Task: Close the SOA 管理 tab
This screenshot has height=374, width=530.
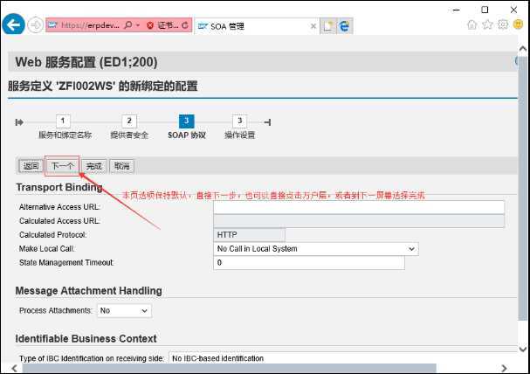Action: point(313,26)
